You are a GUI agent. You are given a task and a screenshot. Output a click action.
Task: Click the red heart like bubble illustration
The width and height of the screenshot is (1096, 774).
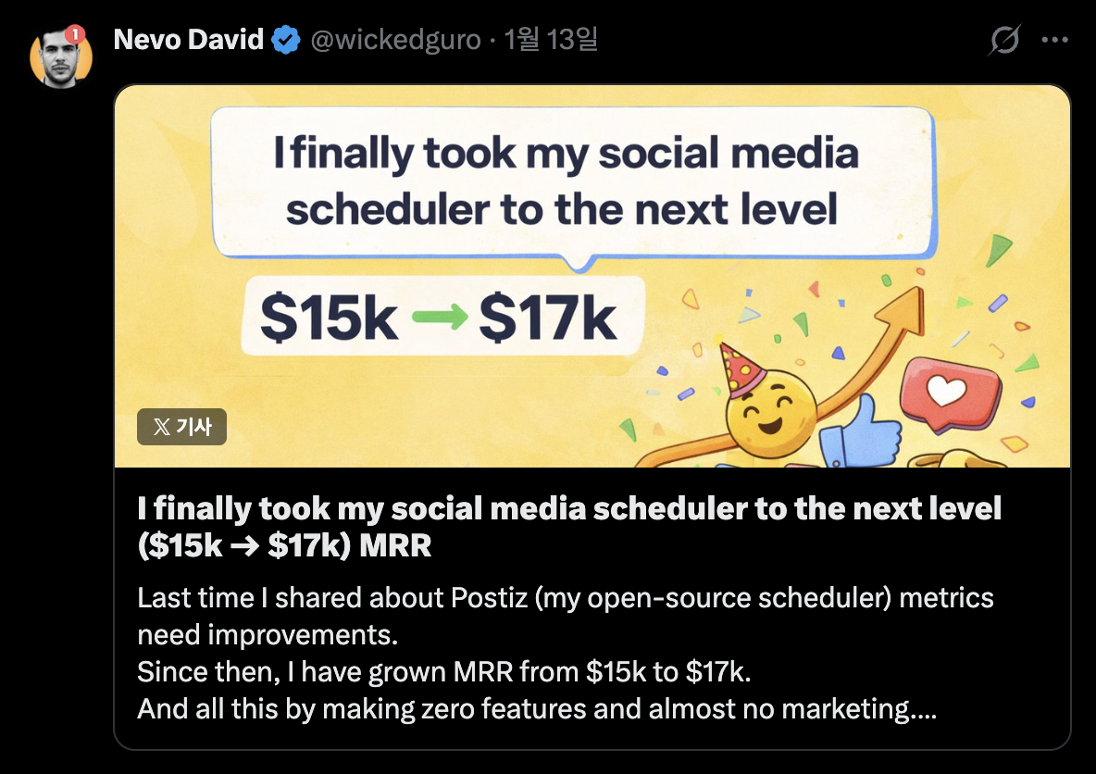pyautogui.click(x=949, y=393)
